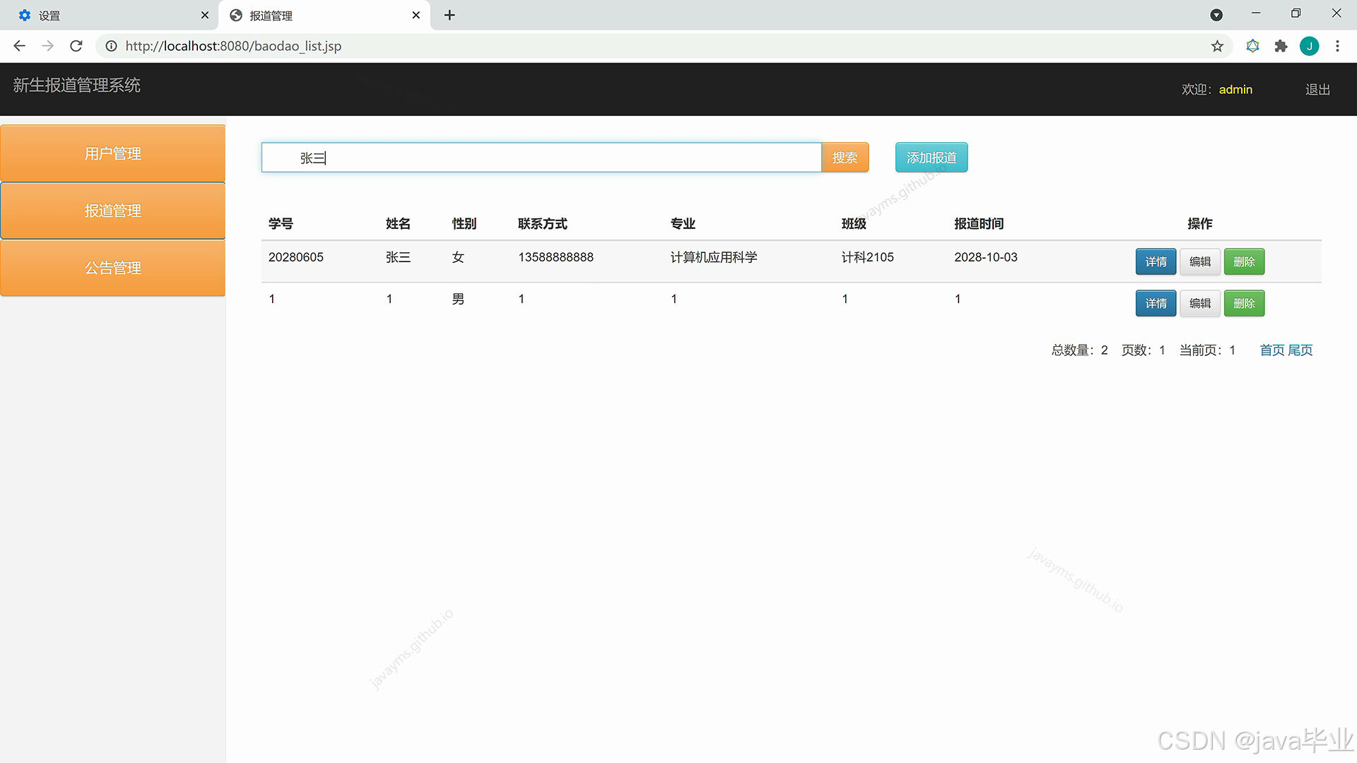Open the extensions puzzle icon
Viewport: 1357px width, 763px height.
click(x=1281, y=46)
